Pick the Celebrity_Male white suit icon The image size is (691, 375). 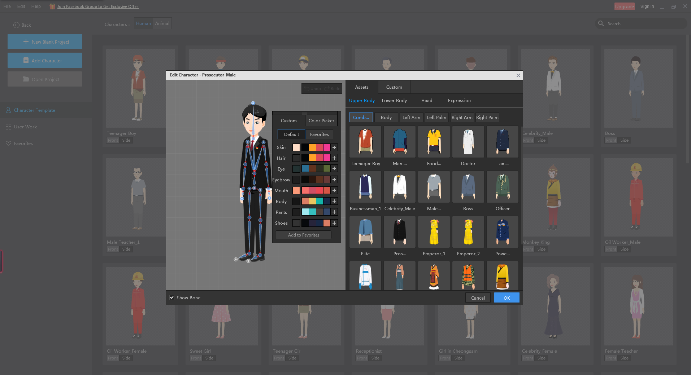(x=399, y=187)
